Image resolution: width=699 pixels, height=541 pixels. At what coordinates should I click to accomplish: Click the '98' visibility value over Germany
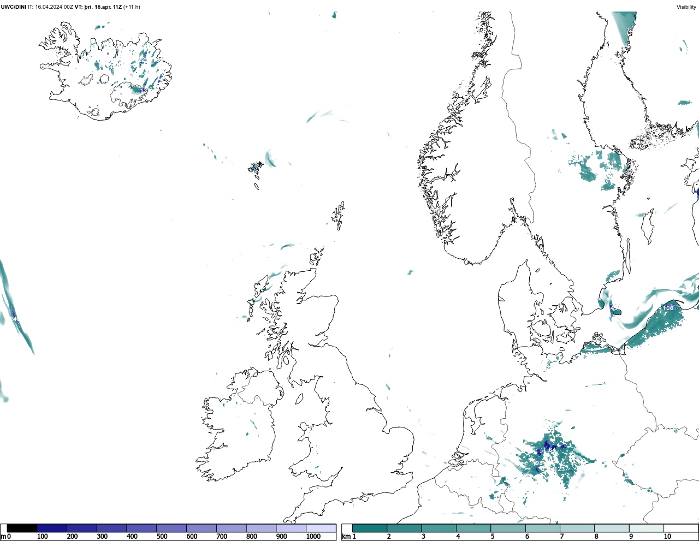539,463
